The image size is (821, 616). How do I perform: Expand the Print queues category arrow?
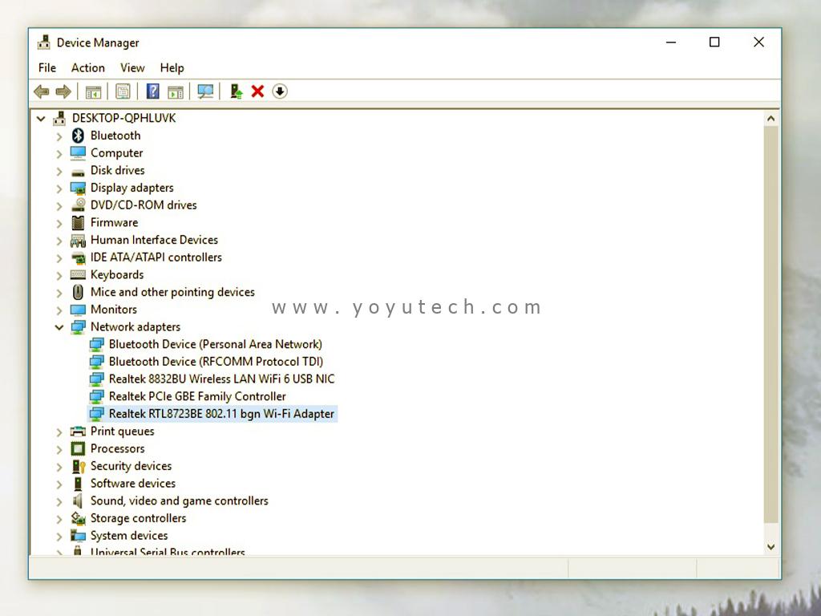point(59,432)
